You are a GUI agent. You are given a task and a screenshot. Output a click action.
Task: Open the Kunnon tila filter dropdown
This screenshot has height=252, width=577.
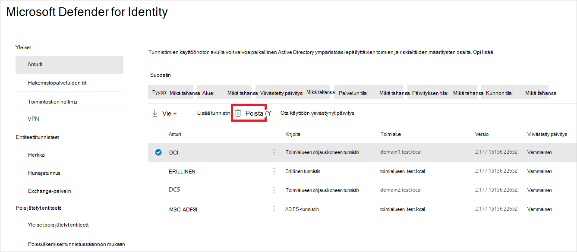tap(515, 93)
